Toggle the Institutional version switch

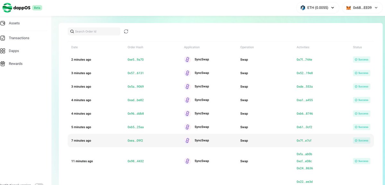coord(39,184)
